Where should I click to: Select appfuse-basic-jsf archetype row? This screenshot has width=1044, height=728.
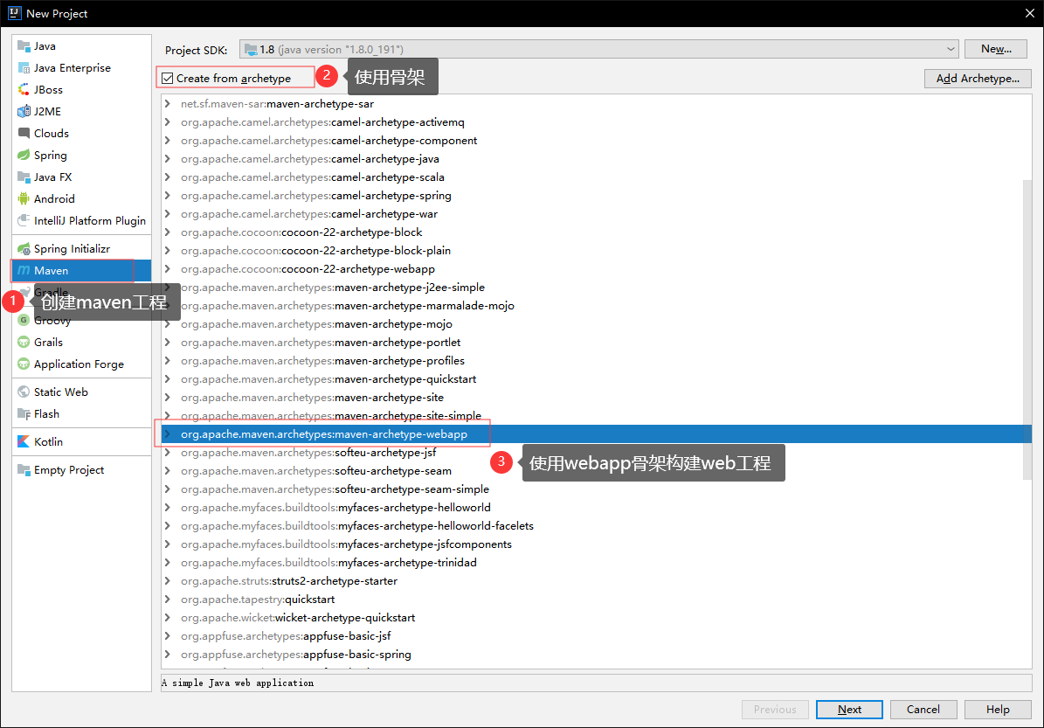coord(596,636)
